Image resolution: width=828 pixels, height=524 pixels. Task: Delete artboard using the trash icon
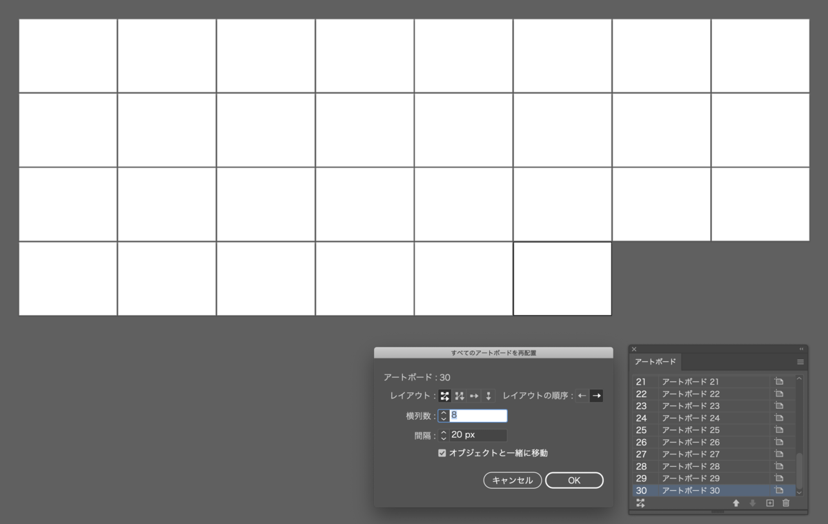pyautogui.click(x=786, y=503)
